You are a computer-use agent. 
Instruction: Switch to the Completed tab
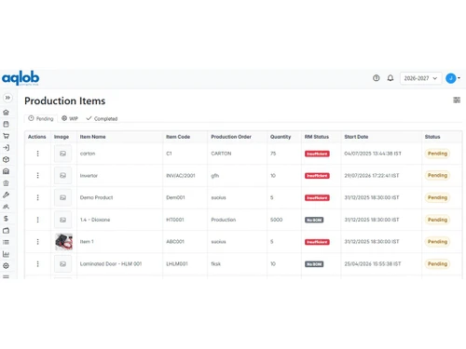pyautogui.click(x=102, y=118)
